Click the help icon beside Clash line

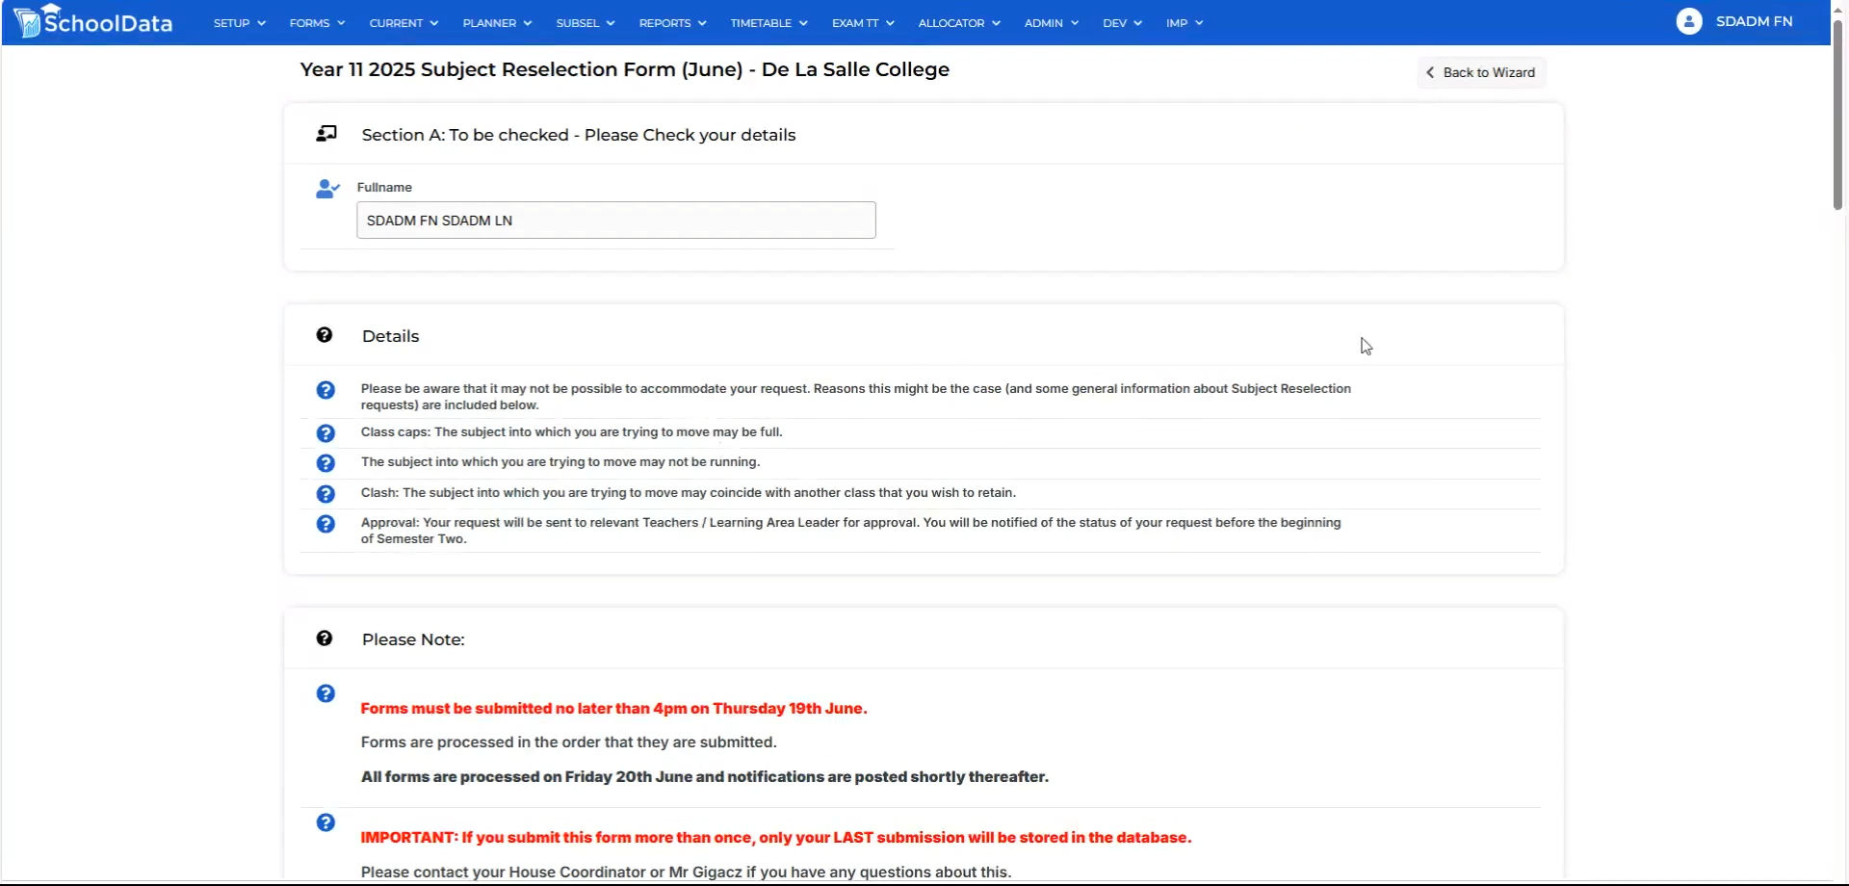click(x=326, y=494)
